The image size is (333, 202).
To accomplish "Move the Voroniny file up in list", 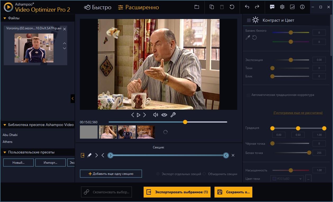I will pos(65,43).
